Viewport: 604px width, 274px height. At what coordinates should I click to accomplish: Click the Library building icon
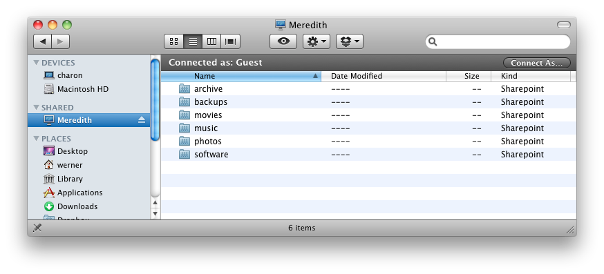click(x=49, y=179)
